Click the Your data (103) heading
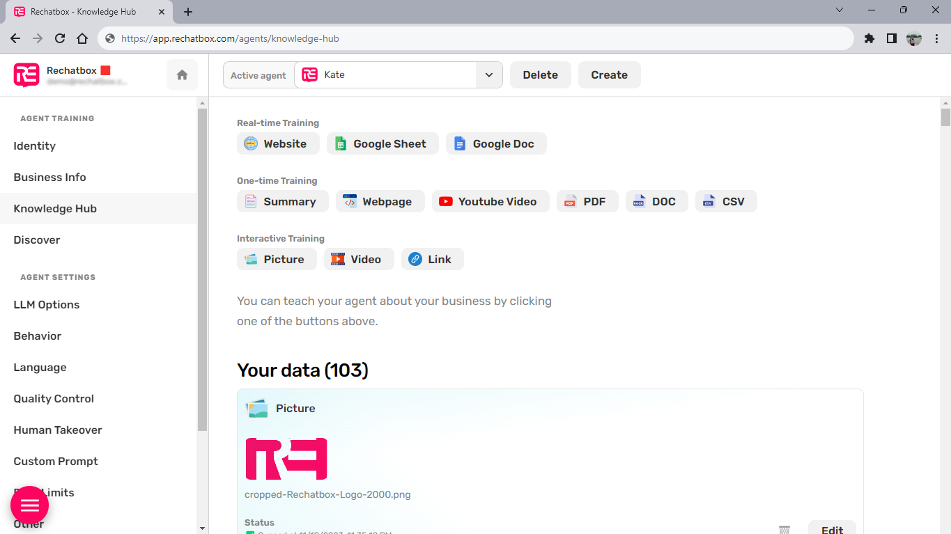 point(302,370)
